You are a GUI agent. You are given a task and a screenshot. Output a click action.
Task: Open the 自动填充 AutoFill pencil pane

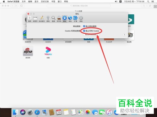[42, 19]
